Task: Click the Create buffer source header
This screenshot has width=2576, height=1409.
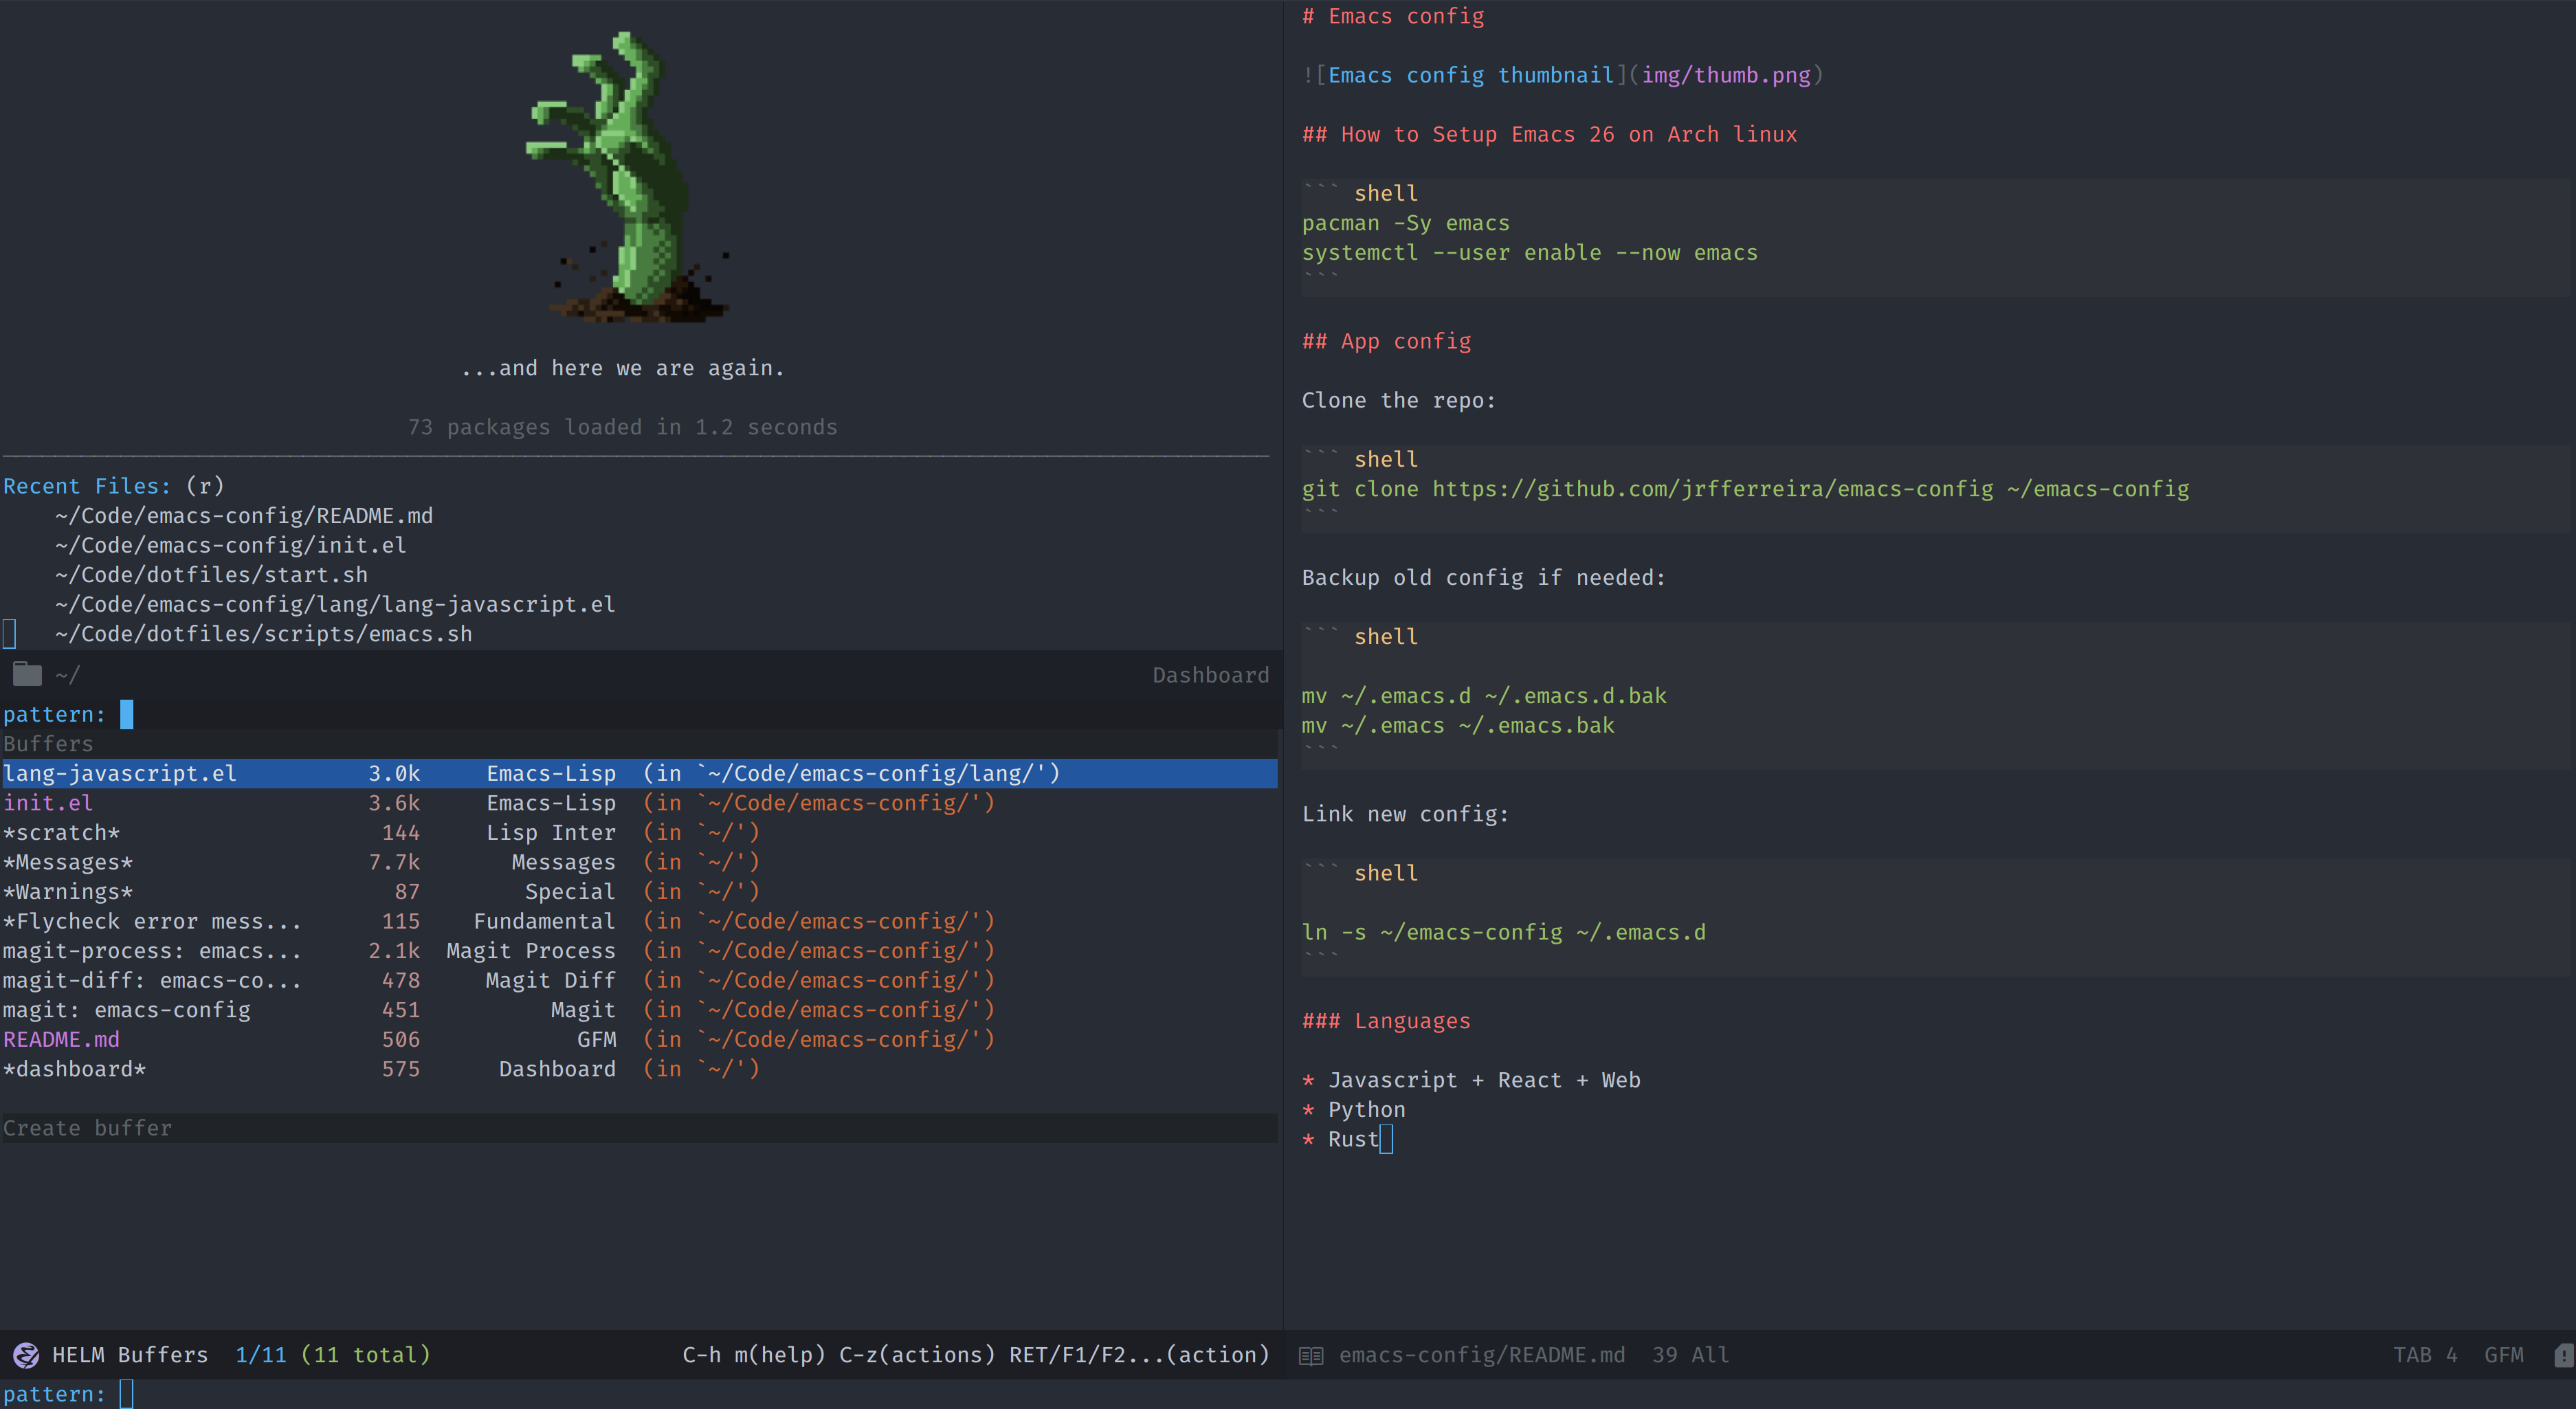Action: [88, 1128]
